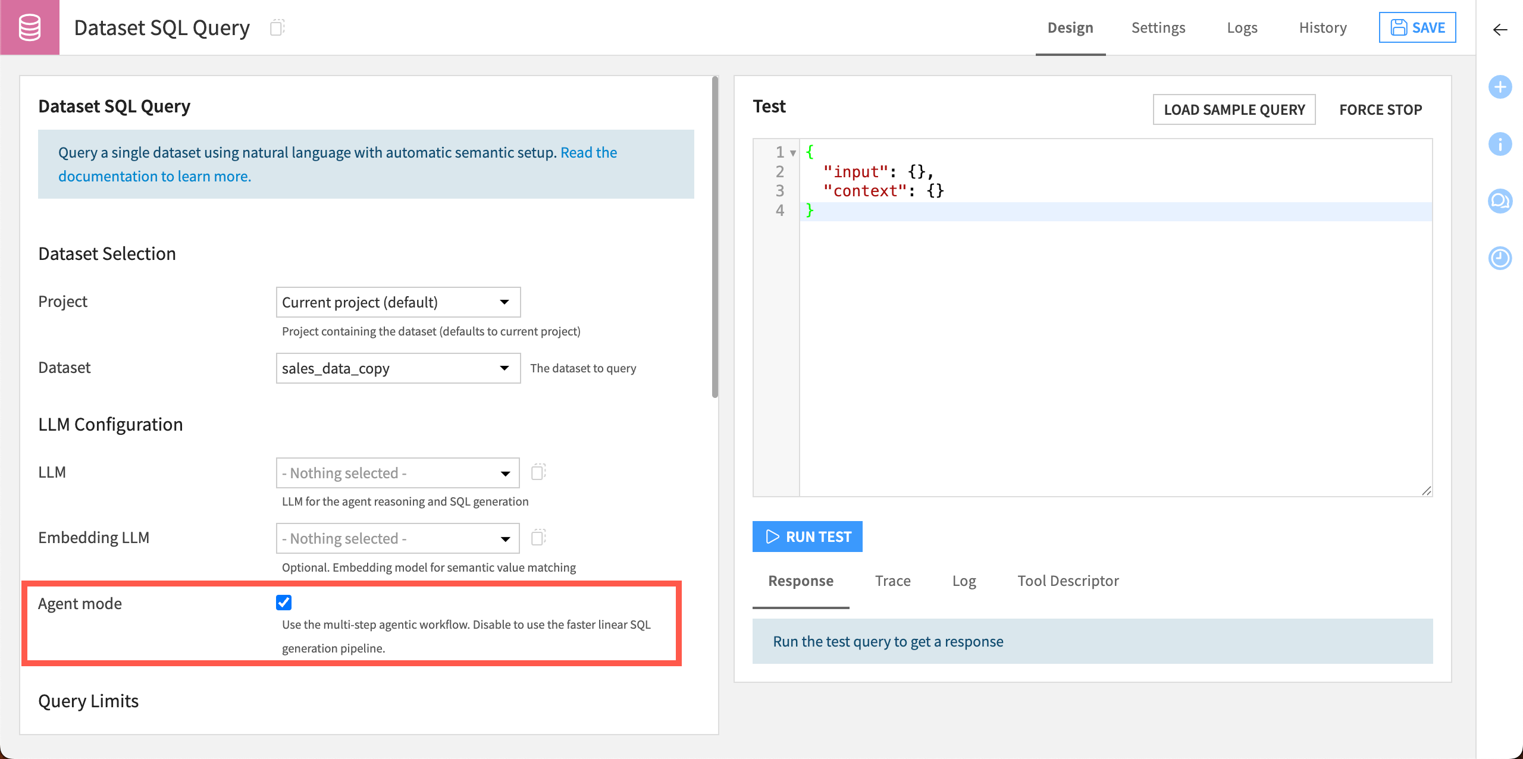Viewport: 1523px width, 759px height.
Task: Open the discussions chat icon in sidebar
Action: 1500,201
